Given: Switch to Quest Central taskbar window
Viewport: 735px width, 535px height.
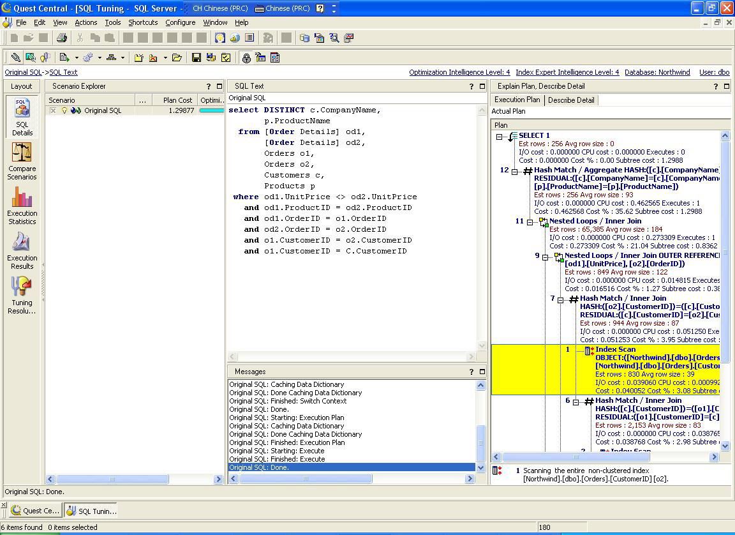Looking at the screenshot, I should pyautogui.click(x=35, y=511).
